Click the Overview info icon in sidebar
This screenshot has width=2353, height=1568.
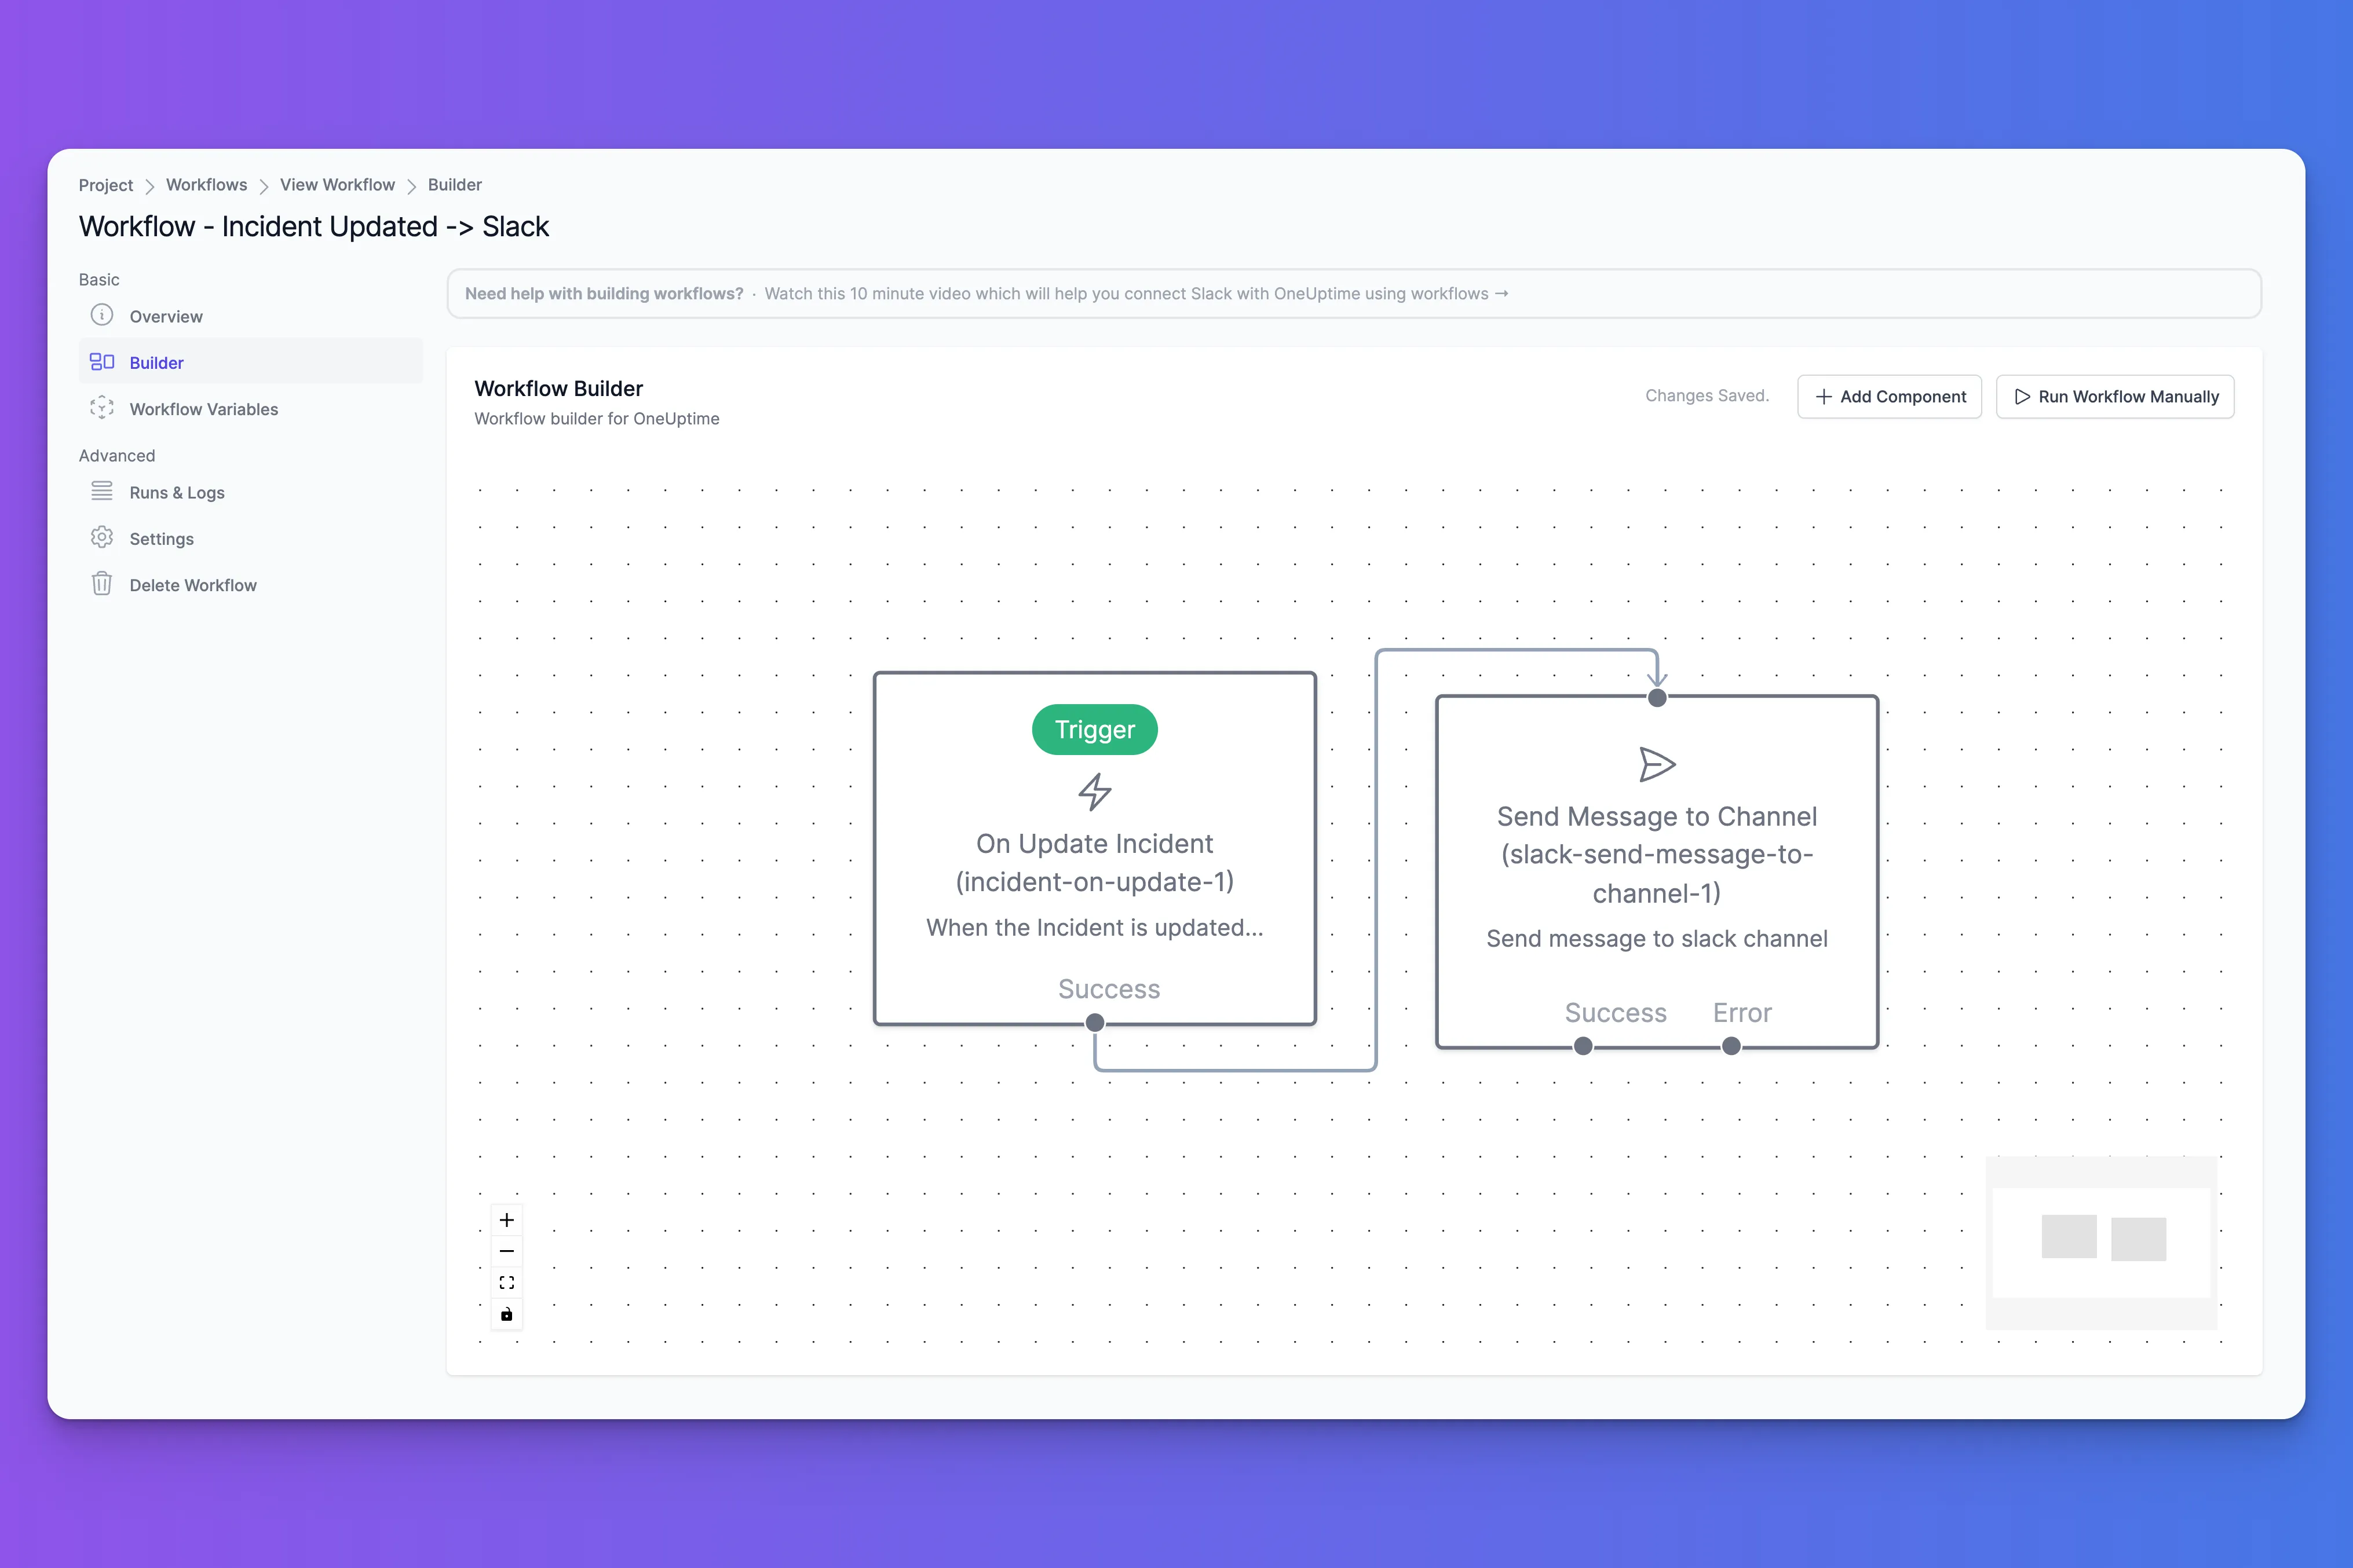(x=102, y=315)
